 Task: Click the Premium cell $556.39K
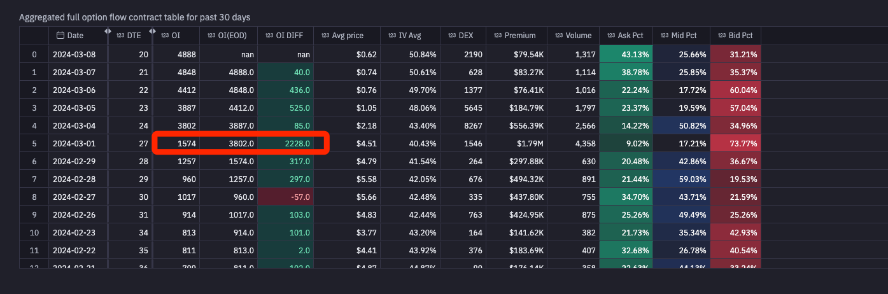tap(517, 126)
